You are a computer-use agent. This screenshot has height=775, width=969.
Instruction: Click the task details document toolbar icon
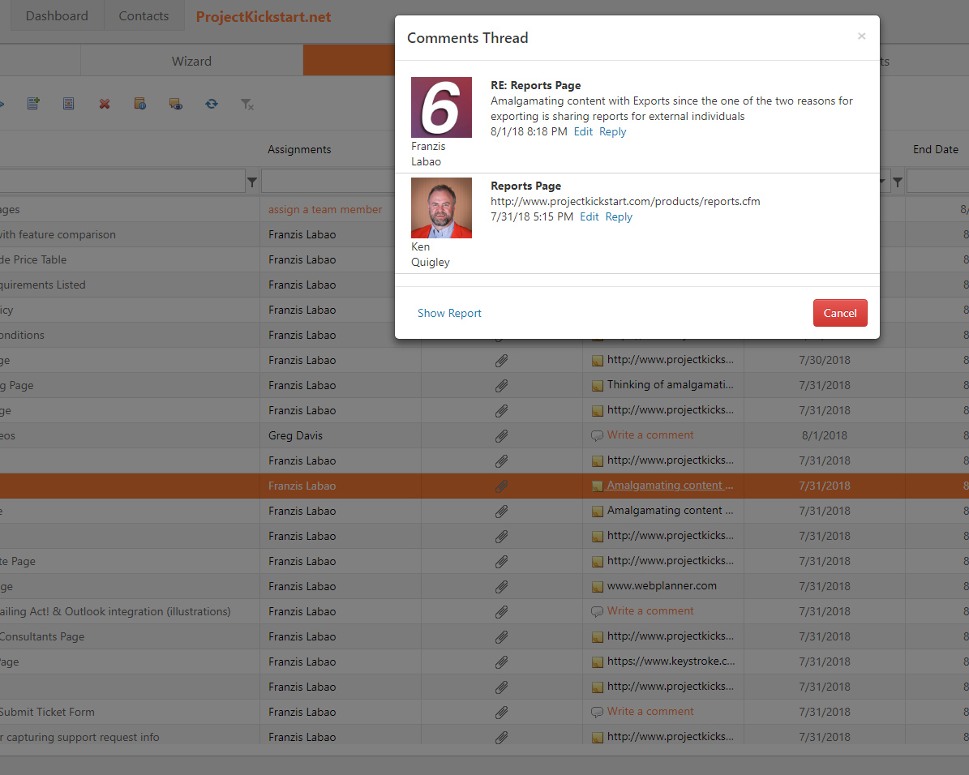pyautogui.click(x=69, y=104)
